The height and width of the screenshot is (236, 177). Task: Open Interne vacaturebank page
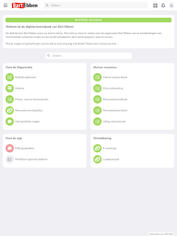(x=115, y=77)
